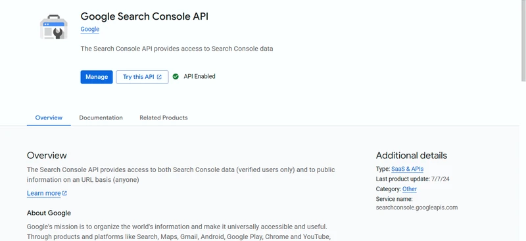This screenshot has width=526, height=241.
Task: Switch to the Related Products tab
Action: (163, 118)
